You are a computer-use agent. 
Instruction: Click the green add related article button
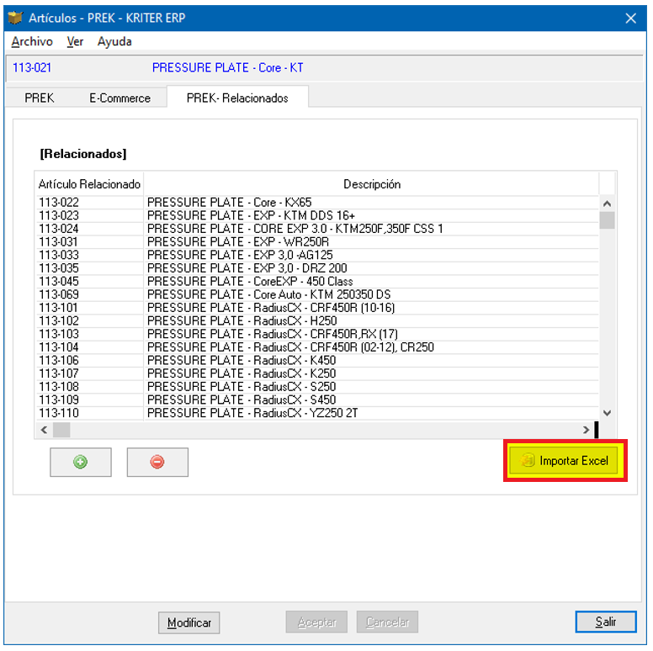(x=81, y=462)
